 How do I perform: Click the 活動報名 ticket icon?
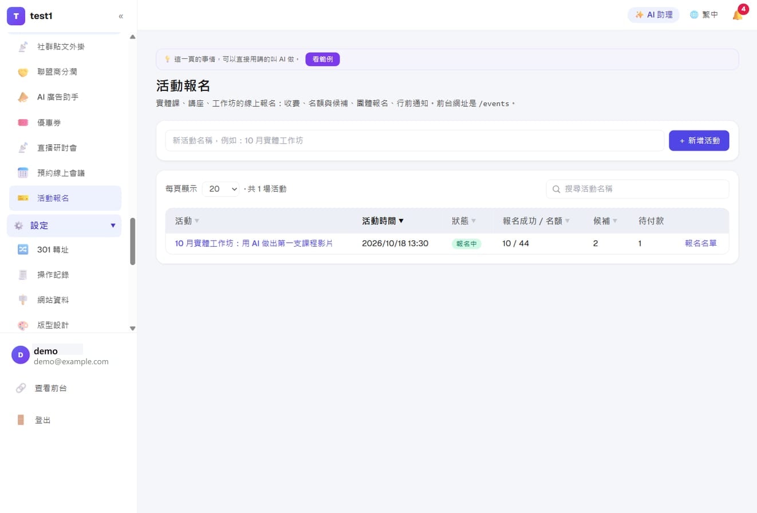23,198
